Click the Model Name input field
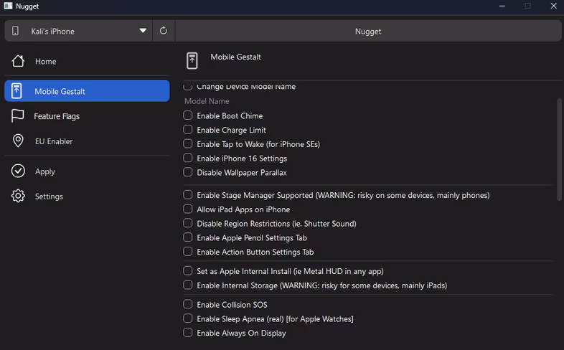564x350 pixels. [367, 101]
